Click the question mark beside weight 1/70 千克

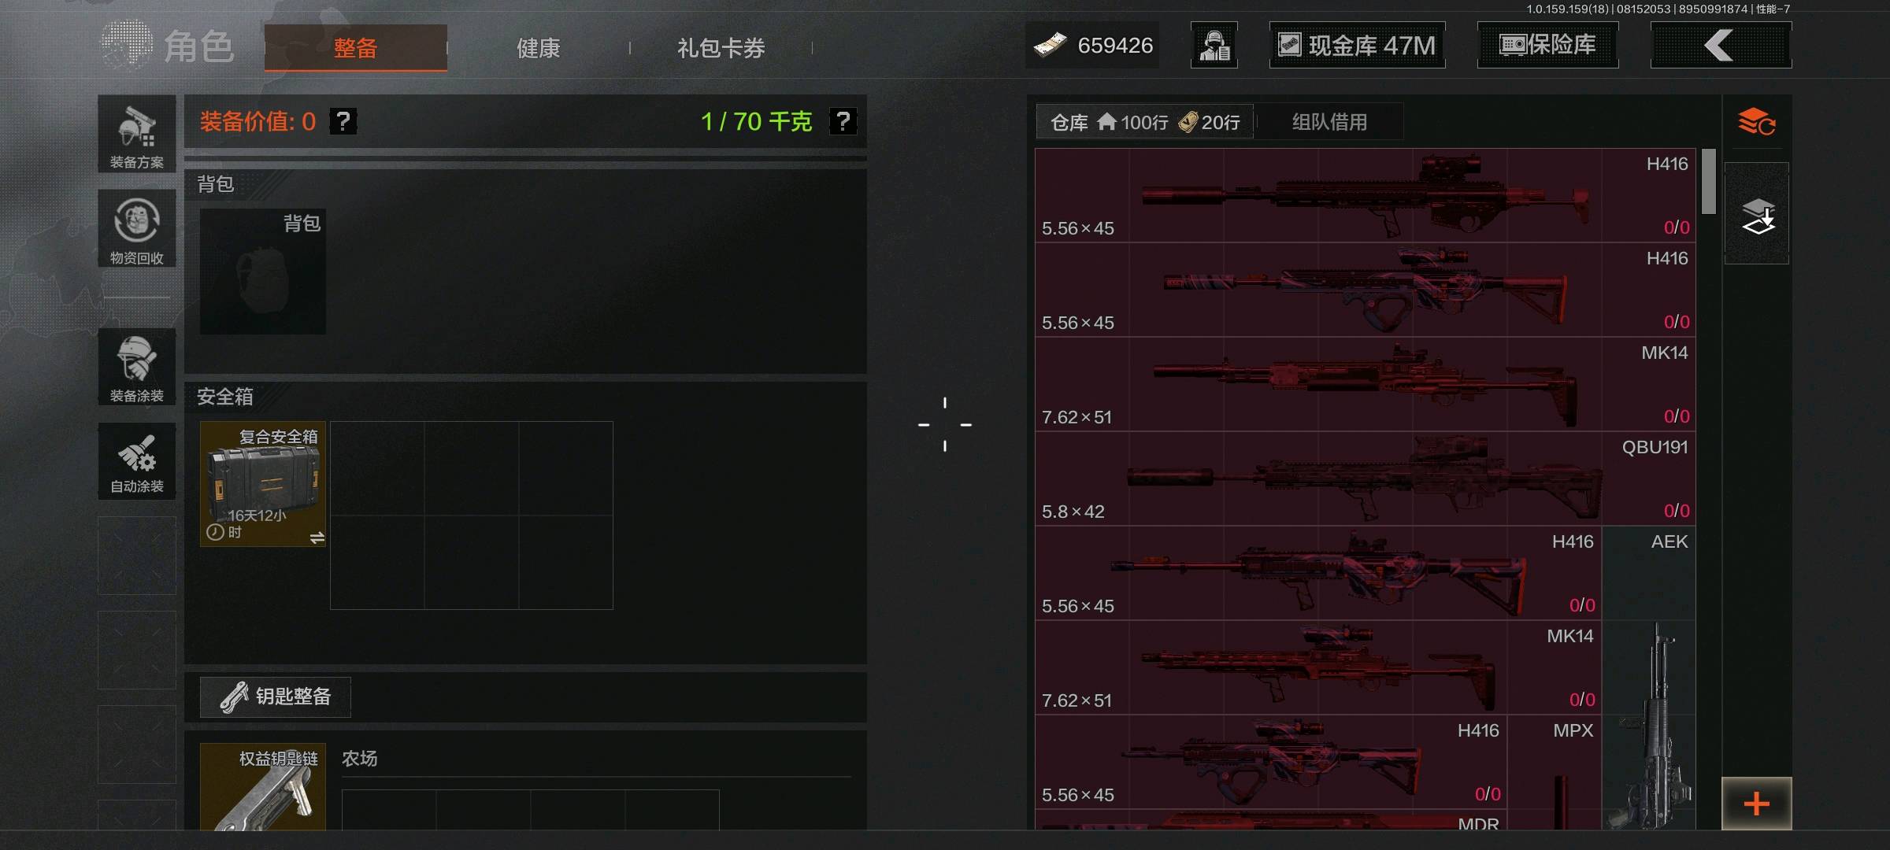(843, 121)
